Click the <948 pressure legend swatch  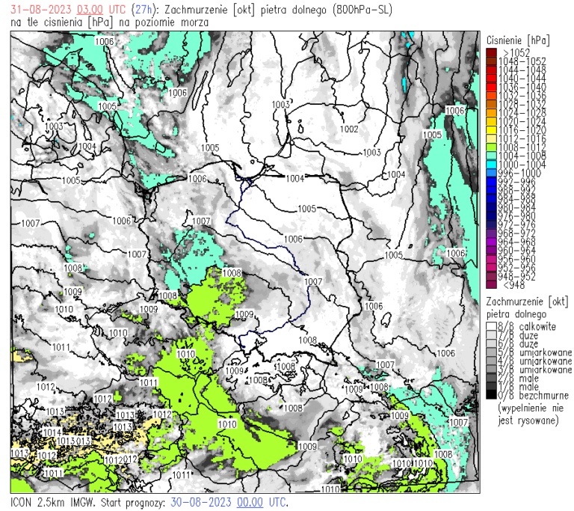point(491,284)
